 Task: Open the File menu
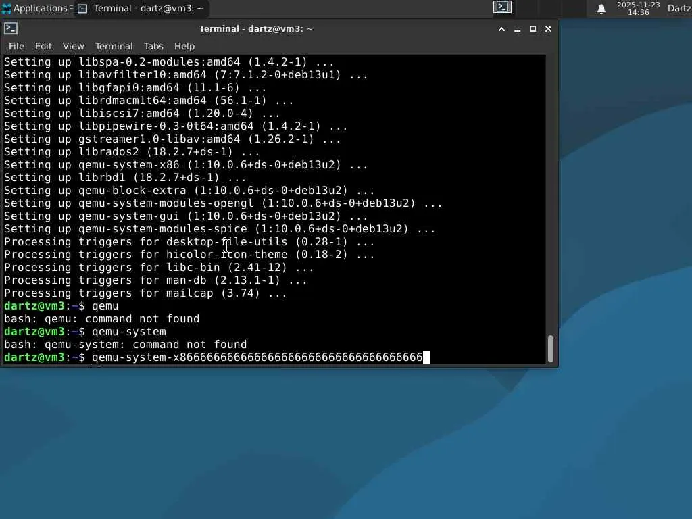point(16,47)
